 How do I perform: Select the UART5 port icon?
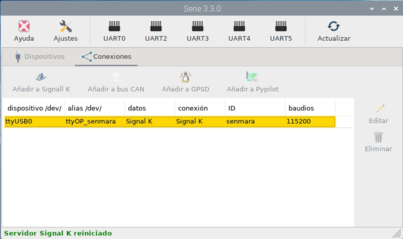click(281, 26)
